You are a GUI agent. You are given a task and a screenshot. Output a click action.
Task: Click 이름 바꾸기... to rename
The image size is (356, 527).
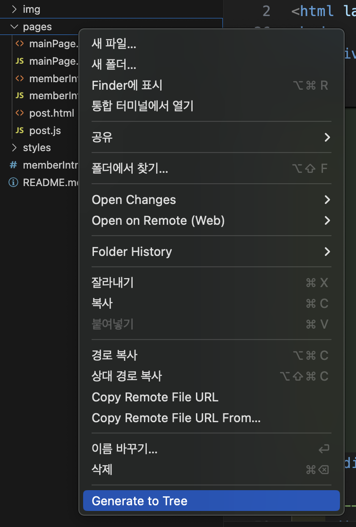pyautogui.click(x=212, y=449)
